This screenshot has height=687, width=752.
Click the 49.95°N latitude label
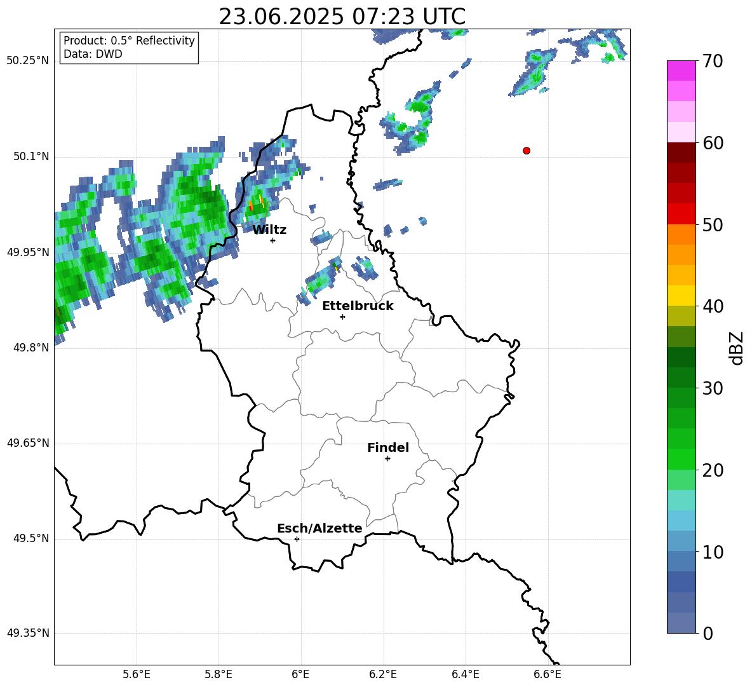point(28,252)
